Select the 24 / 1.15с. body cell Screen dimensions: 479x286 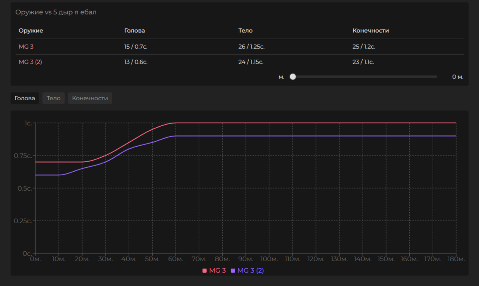(x=251, y=62)
